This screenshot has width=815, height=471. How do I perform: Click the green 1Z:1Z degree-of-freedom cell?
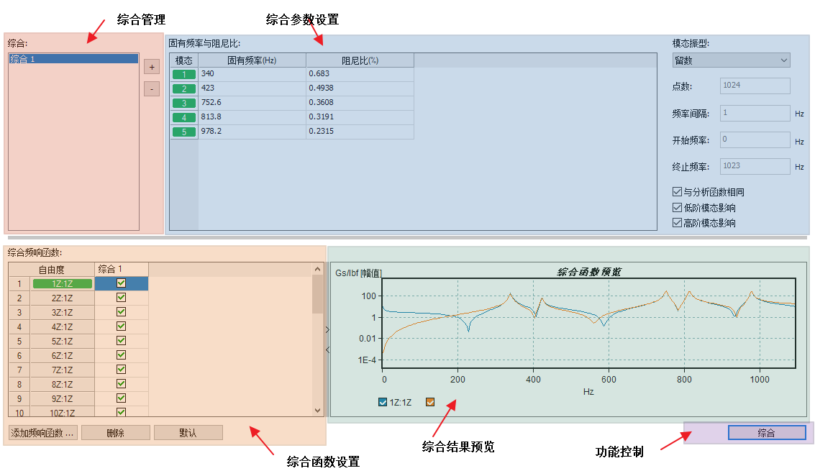tap(62, 284)
